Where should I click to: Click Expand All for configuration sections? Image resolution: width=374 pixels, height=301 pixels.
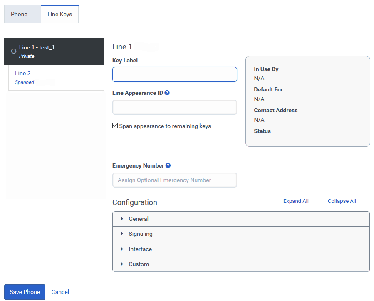coord(296,201)
